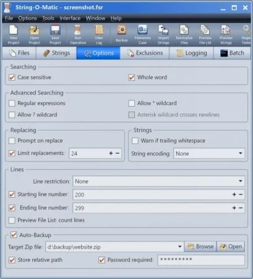Toggle Prompt on replace checkbox
Screen dimensions: 253x279
coord(12,141)
